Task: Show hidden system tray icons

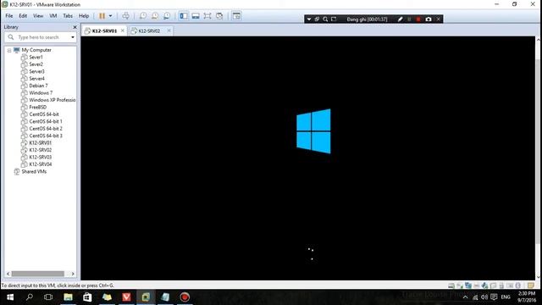Action: [x=465, y=297]
